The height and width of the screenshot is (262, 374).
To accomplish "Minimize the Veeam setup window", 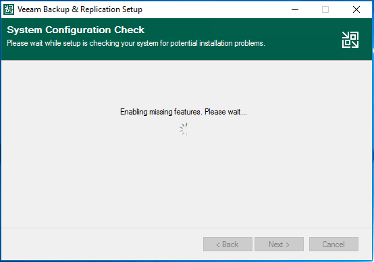I will click(x=295, y=9).
